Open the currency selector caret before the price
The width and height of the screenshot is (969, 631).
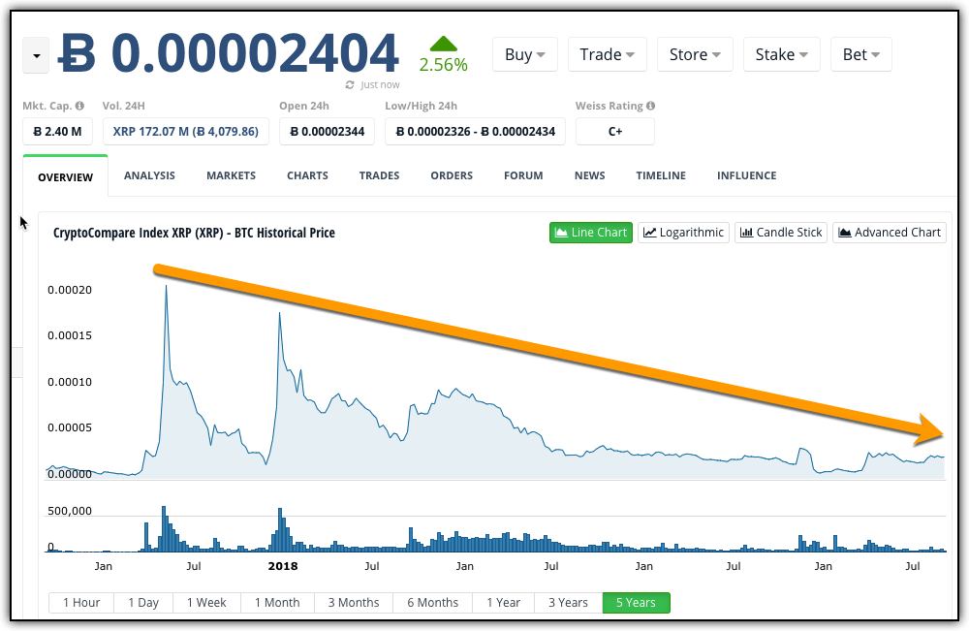36,55
